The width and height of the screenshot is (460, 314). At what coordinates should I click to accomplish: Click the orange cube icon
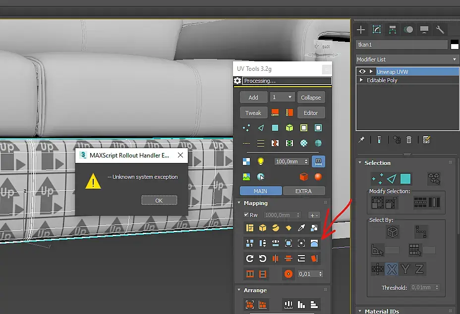click(304, 177)
